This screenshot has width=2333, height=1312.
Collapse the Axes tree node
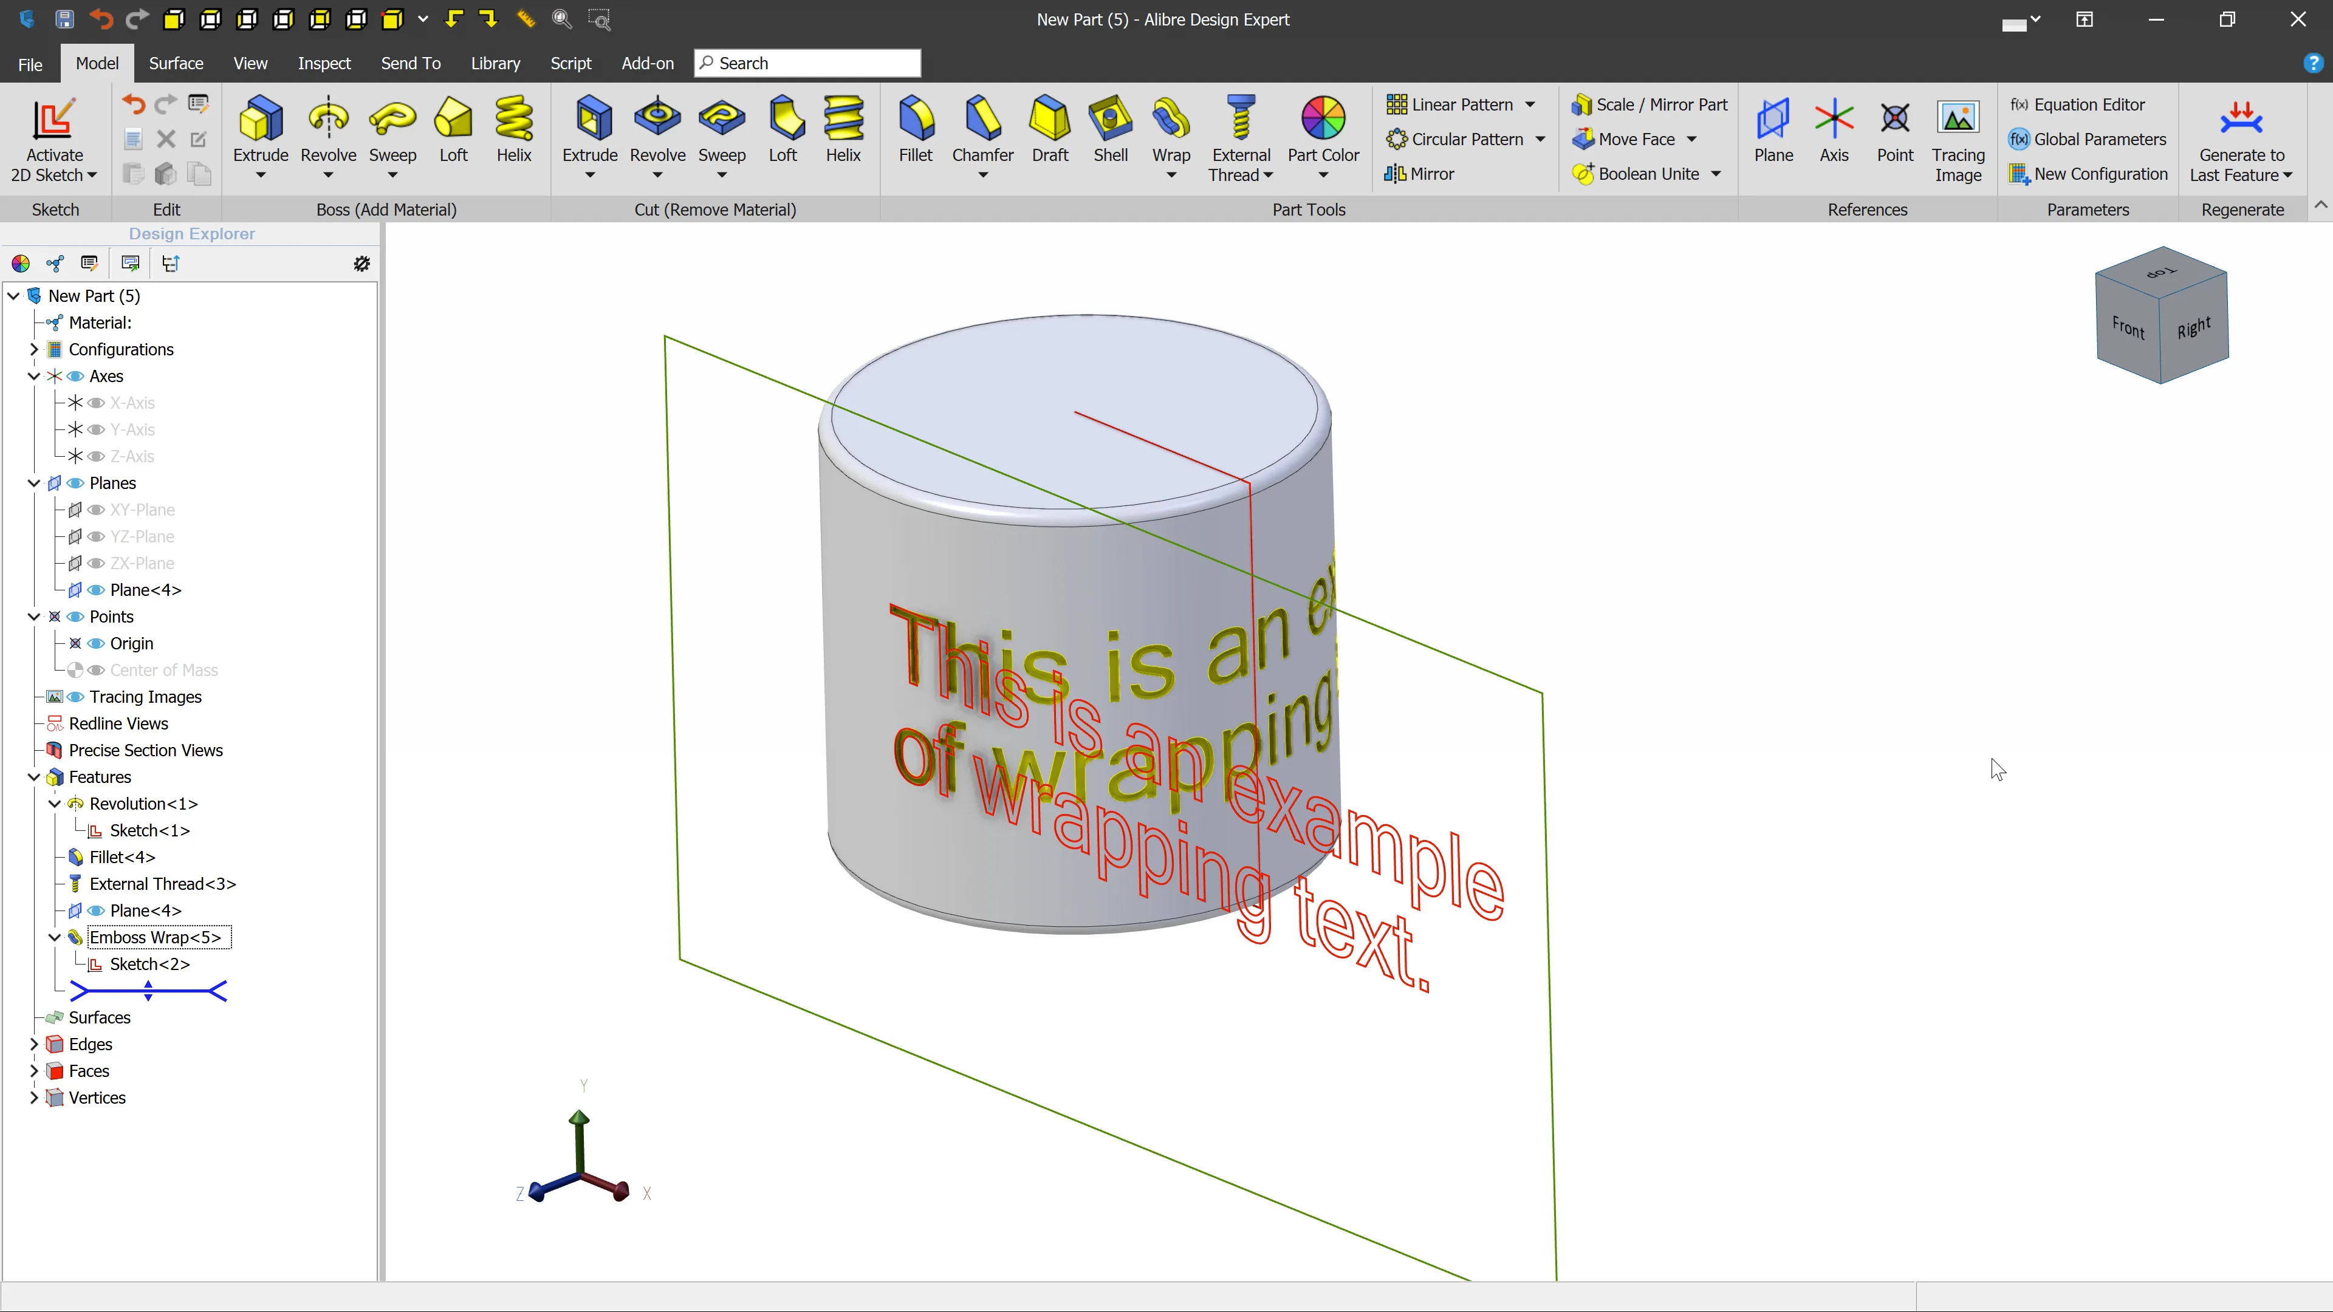[x=35, y=376]
